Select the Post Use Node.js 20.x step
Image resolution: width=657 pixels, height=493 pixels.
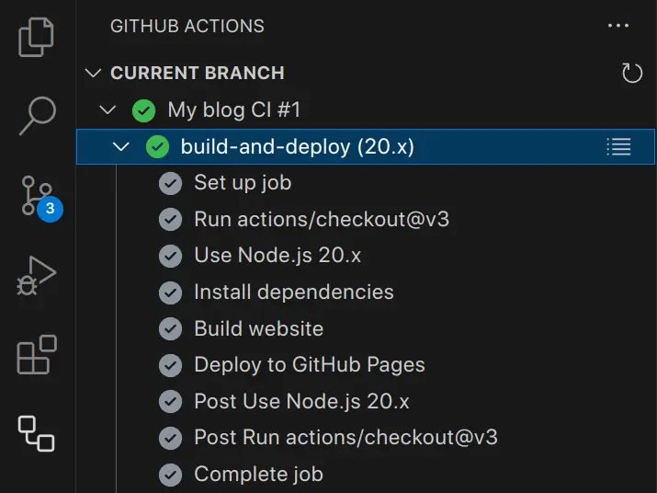coord(366,401)
